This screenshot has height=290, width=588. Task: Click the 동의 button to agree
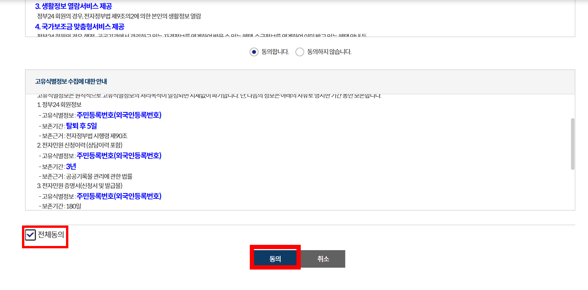pos(275,259)
